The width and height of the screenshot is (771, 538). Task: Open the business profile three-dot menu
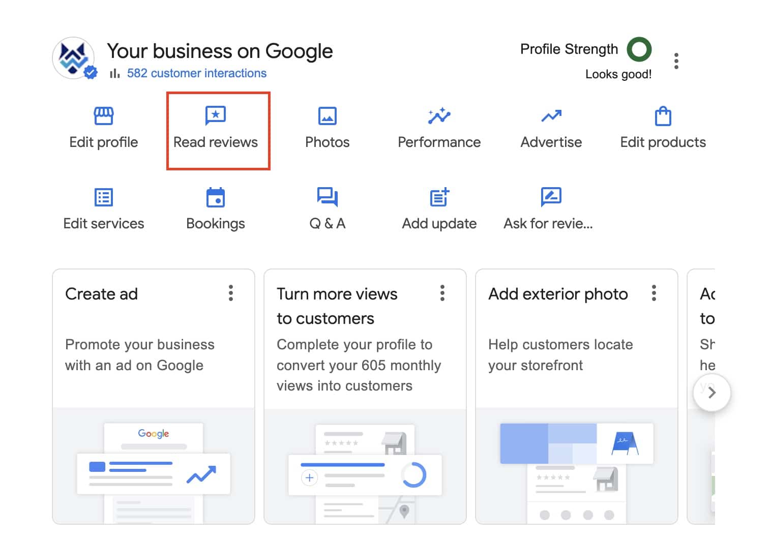[x=676, y=61]
